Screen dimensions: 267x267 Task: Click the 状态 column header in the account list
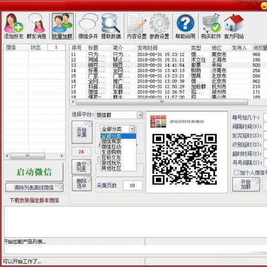pyautogui.click(x=38, y=48)
